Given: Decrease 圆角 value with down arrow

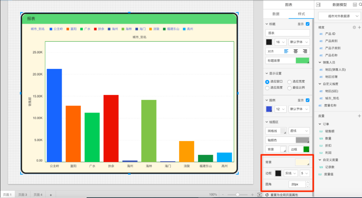Looking at the screenshot, I should click(x=307, y=186).
